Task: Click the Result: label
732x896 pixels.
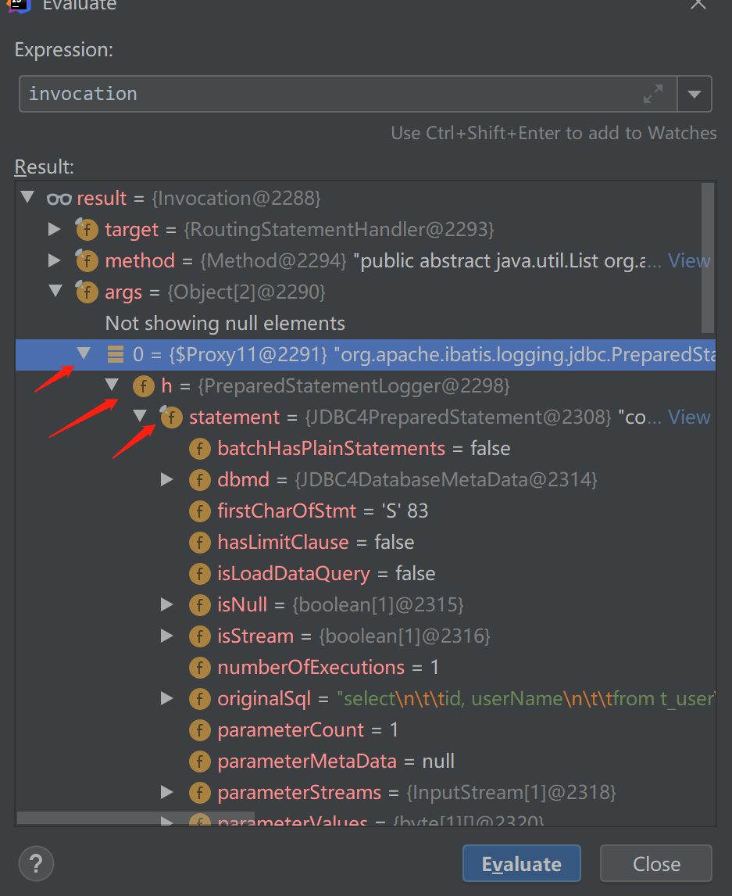Action: (x=44, y=167)
